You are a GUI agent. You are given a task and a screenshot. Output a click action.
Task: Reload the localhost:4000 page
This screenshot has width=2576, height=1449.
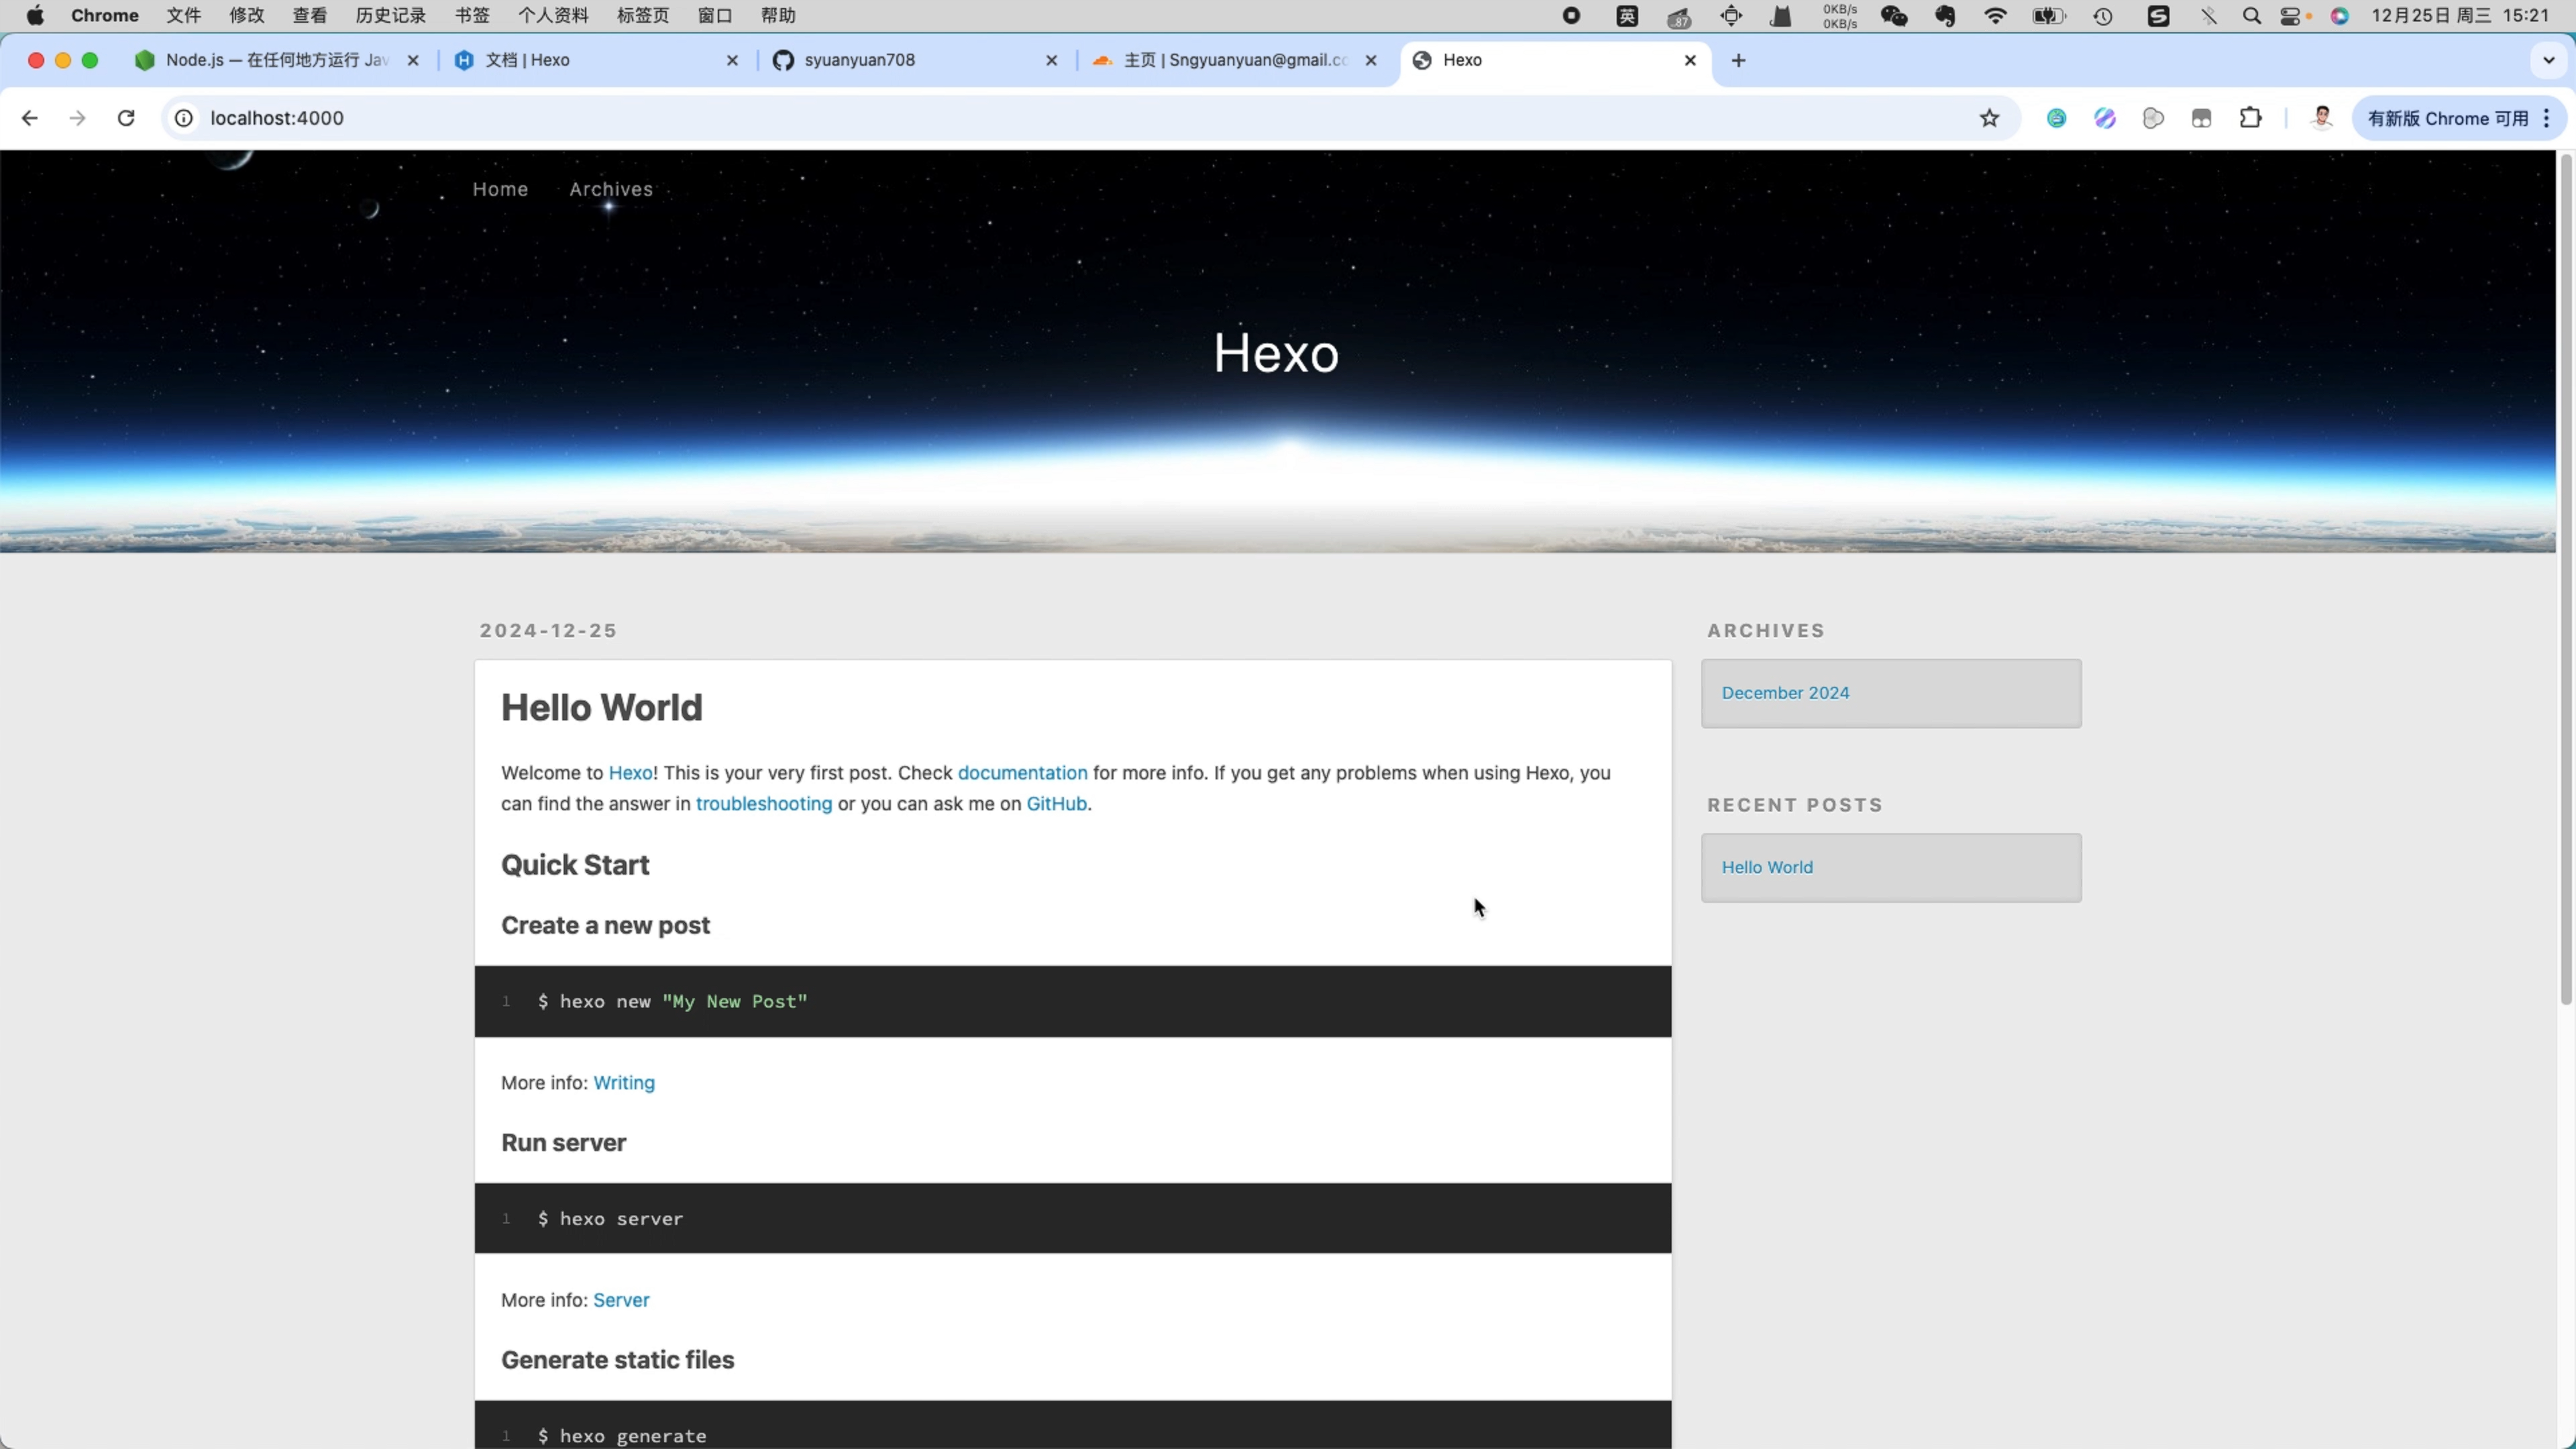(126, 118)
